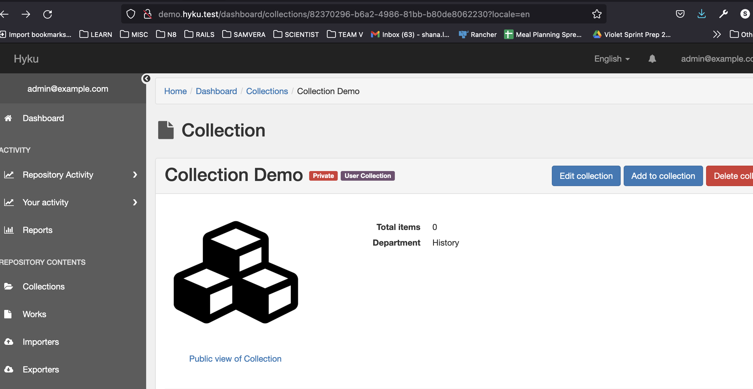Open the N8 bookmarks folder

166,35
